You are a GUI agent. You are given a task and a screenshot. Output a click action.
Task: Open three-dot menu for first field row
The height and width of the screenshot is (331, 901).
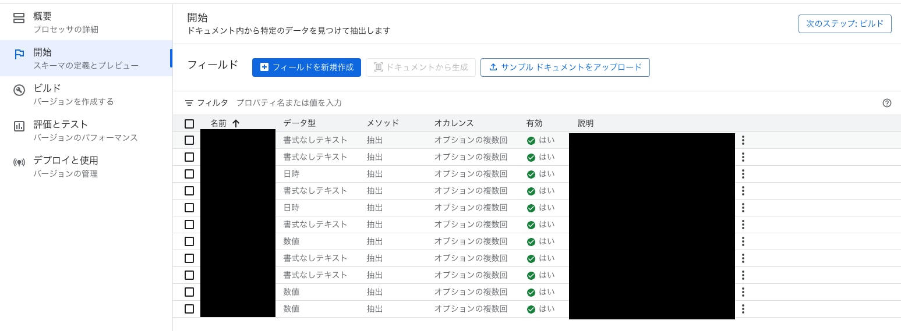pyautogui.click(x=743, y=140)
